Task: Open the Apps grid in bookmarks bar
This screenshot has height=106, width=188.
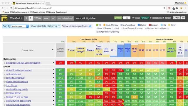Action: 5,12
